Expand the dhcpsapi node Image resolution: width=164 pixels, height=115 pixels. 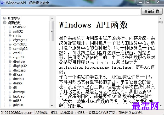(10, 70)
